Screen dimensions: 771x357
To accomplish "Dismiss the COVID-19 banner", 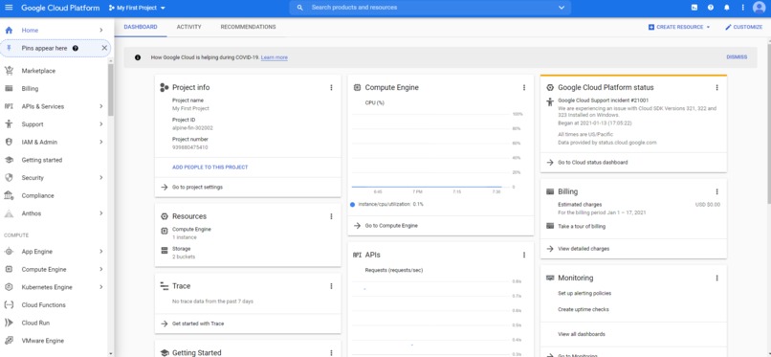I will point(737,57).
